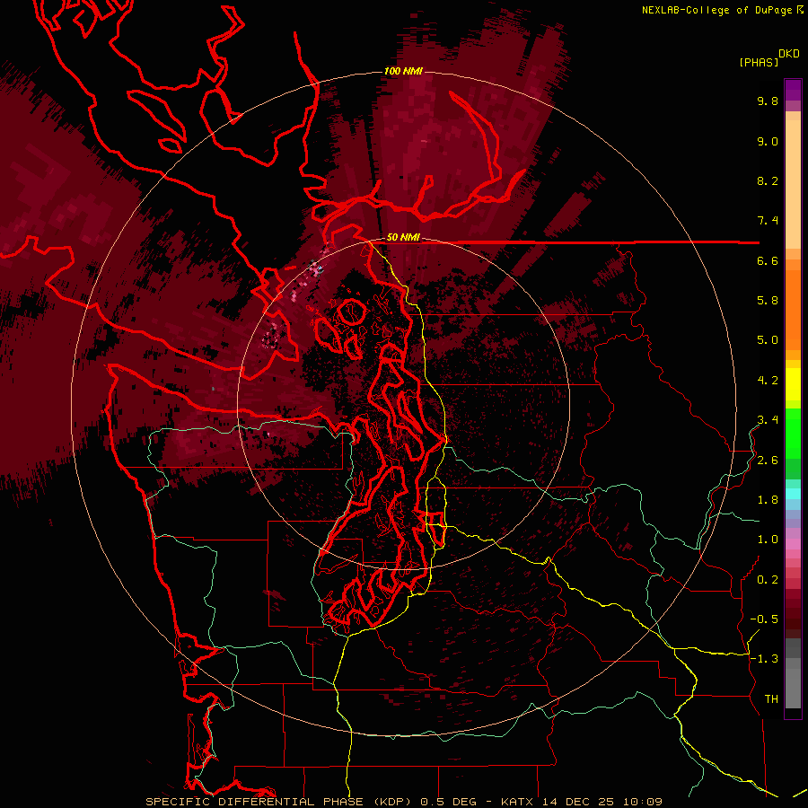Click the 4.2 legend value
The height and width of the screenshot is (808, 808).
768,381
